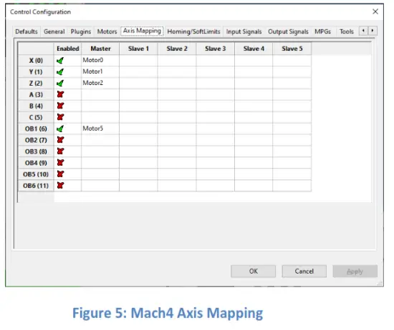Viewport: 394px width, 330px height.
Task: Select the OB2 (7) row header
Action: pyautogui.click(x=36, y=140)
